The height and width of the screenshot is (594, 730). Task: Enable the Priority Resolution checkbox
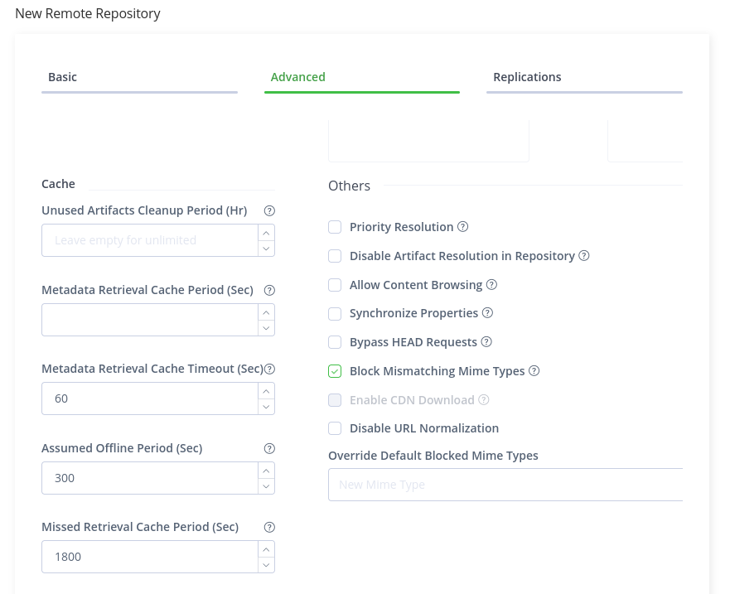(335, 227)
